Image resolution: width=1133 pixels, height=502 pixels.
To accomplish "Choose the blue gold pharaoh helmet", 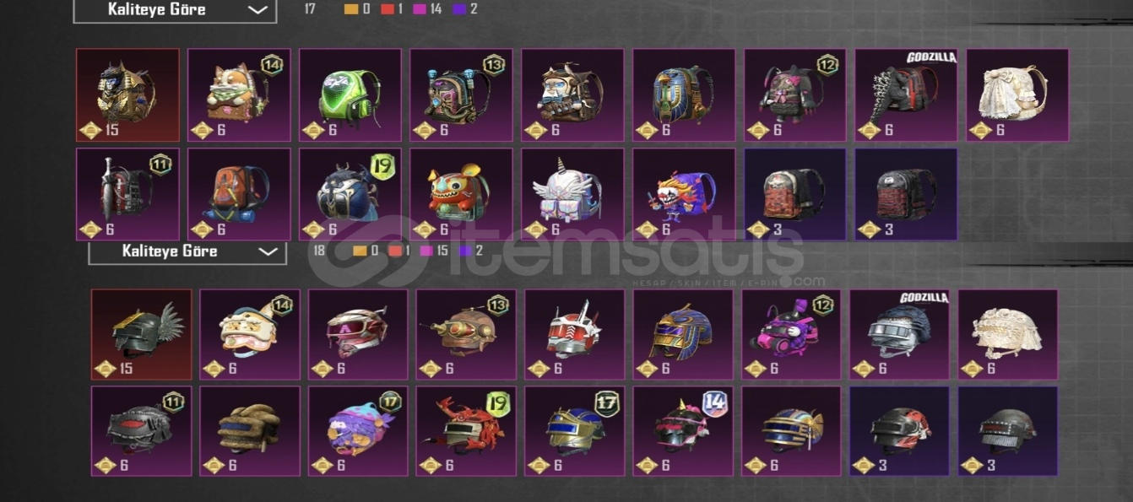I will 683,334.
